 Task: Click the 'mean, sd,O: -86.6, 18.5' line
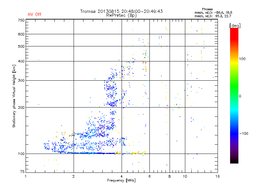213,12
